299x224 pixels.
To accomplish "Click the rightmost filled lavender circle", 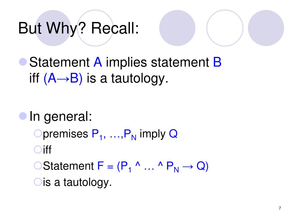I will coord(266,28).
